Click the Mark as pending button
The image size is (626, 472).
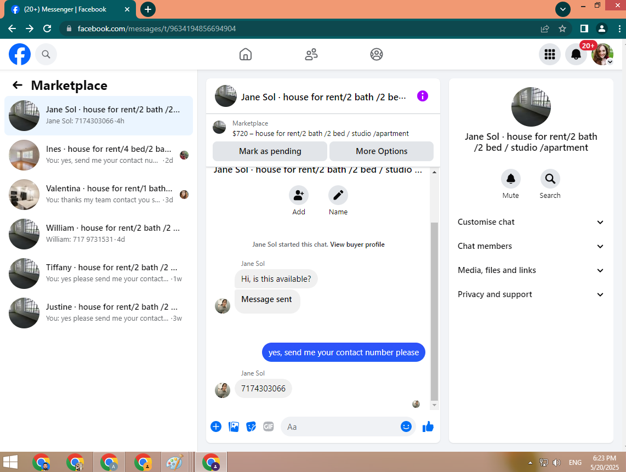(270, 151)
